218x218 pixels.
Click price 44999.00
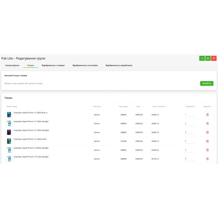pyautogui.click(x=139, y=159)
